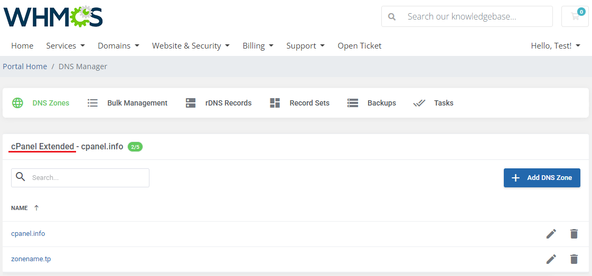The width and height of the screenshot is (592, 276).
Task: Focus the DNS zone search field
Action: 80,178
